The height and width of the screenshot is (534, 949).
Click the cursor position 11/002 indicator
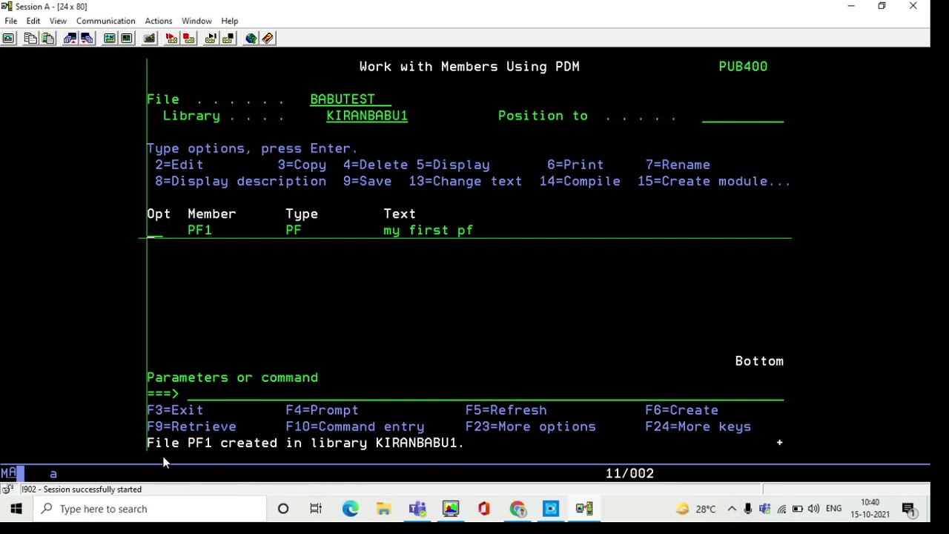pos(629,473)
